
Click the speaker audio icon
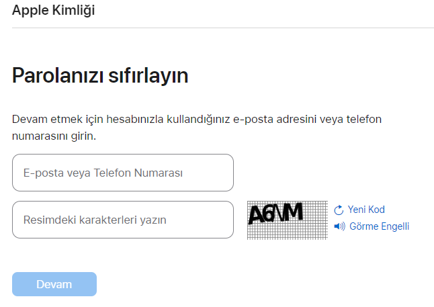click(339, 226)
